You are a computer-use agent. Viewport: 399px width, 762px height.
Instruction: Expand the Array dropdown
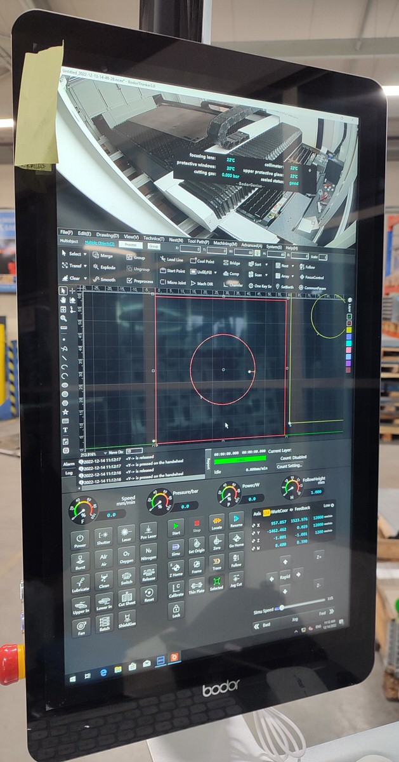[285, 276]
